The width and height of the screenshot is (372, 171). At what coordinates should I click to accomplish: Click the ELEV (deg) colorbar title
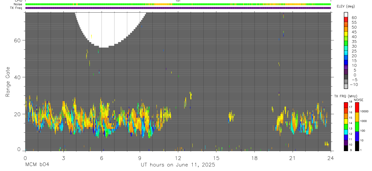(346, 6)
